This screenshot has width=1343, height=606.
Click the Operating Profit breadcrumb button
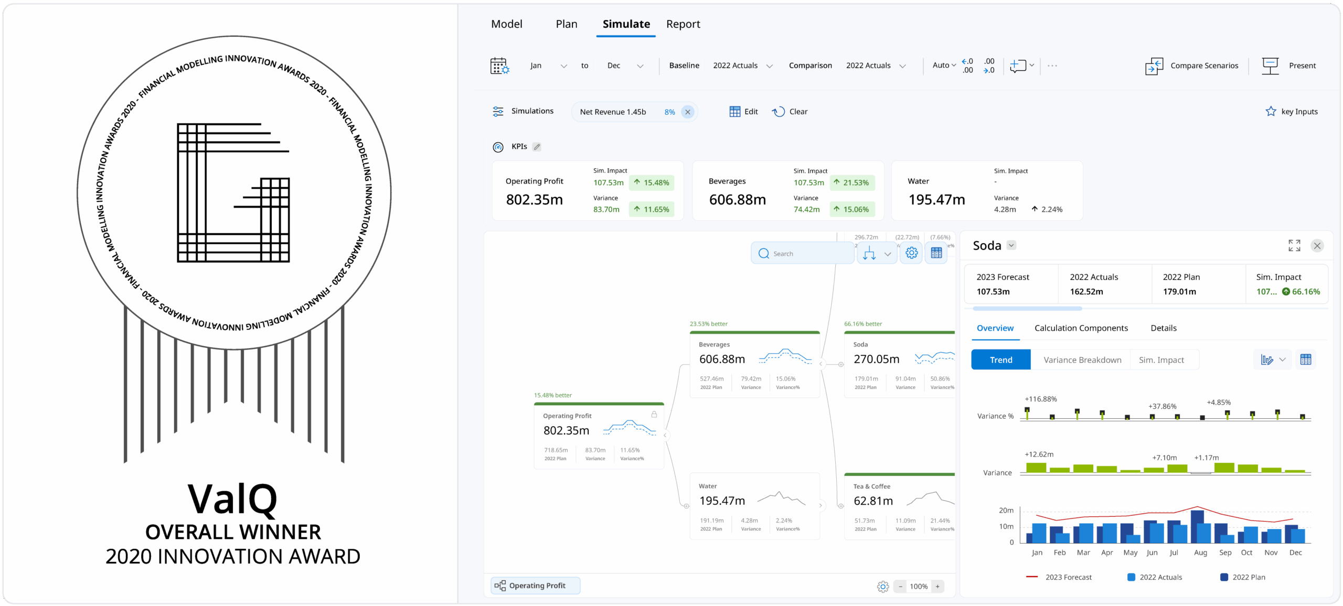(x=536, y=586)
